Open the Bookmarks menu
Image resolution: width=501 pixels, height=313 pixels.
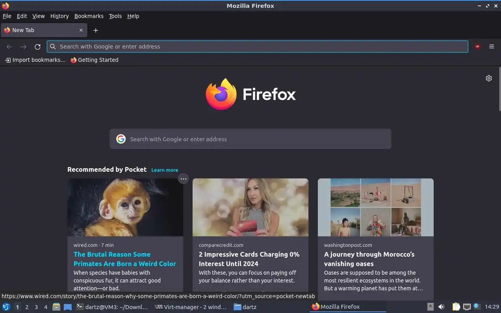coord(89,16)
